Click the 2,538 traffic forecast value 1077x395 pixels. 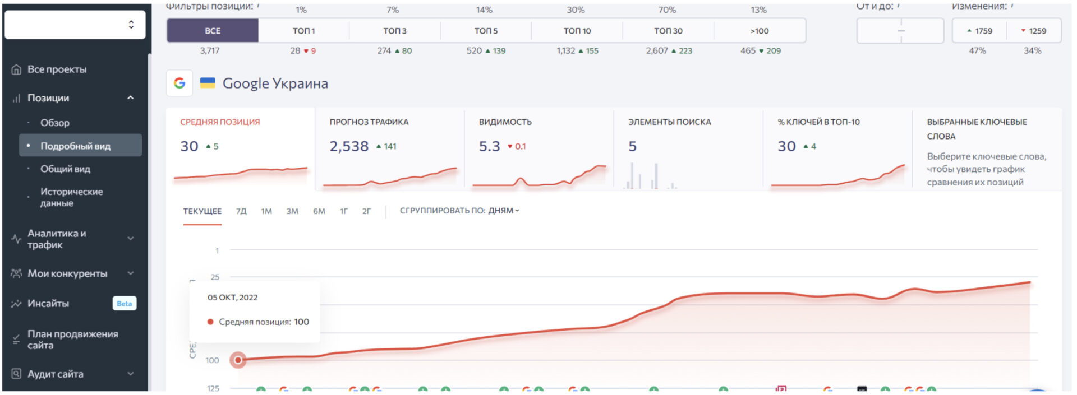click(349, 146)
